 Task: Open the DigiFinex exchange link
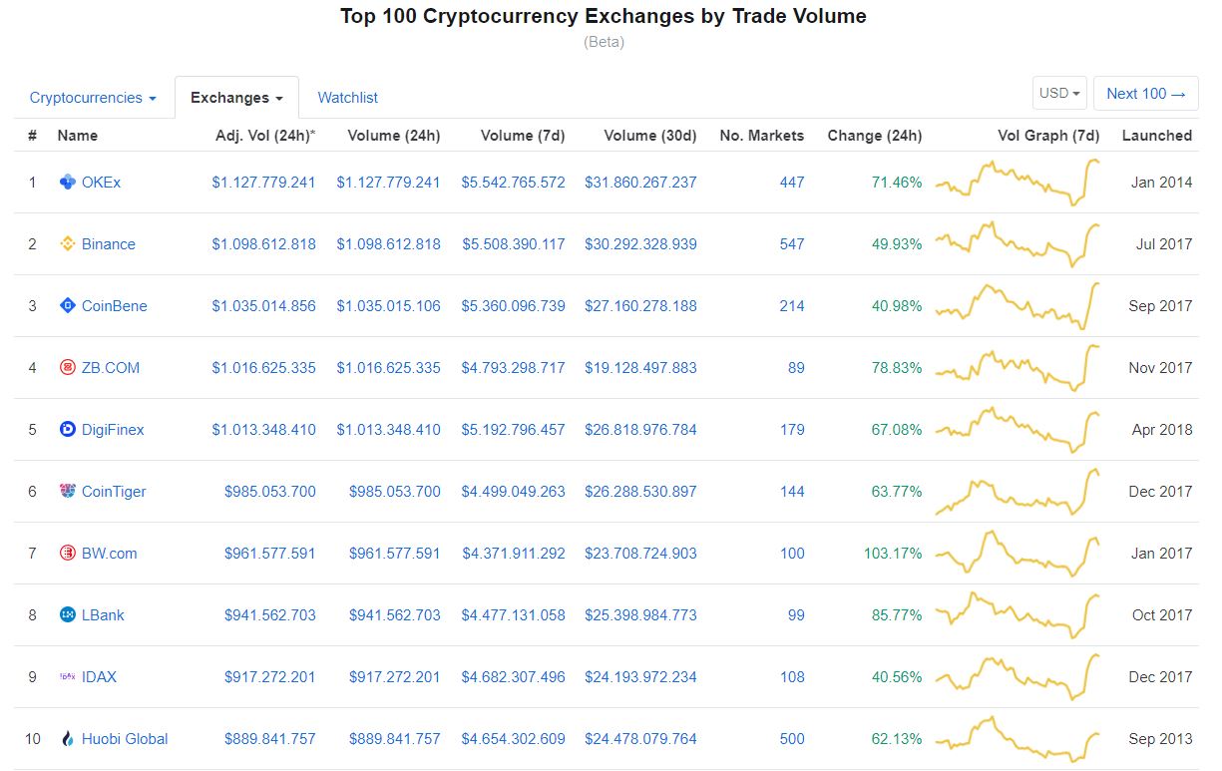113,430
